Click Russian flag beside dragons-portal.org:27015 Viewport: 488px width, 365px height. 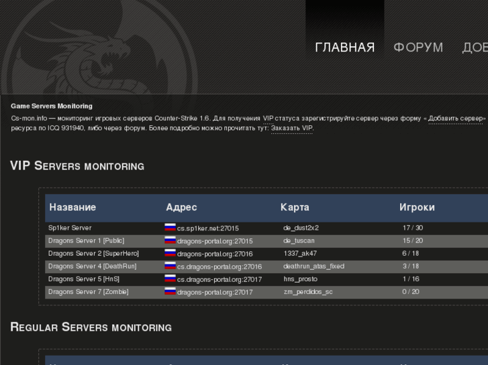pos(170,240)
